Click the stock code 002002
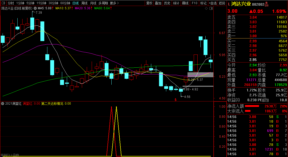The width and height of the screenshot is (288, 157). coord(258,4)
